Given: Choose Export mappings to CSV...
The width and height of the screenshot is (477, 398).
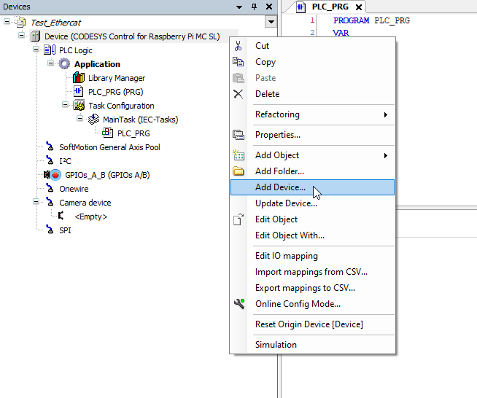Looking at the screenshot, I should pos(312,288).
